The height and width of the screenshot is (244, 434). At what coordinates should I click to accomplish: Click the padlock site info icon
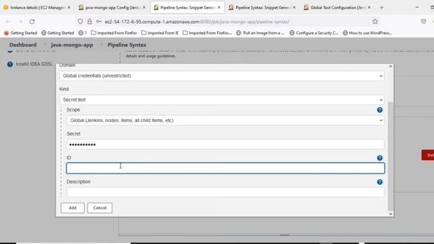coord(90,22)
